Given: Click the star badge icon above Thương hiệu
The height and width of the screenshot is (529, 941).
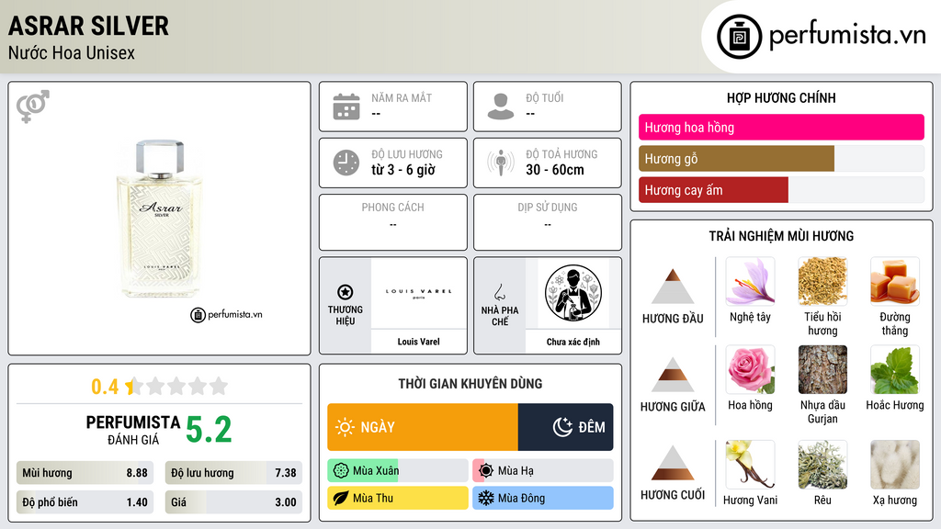Looking at the screenshot, I should pos(346,292).
